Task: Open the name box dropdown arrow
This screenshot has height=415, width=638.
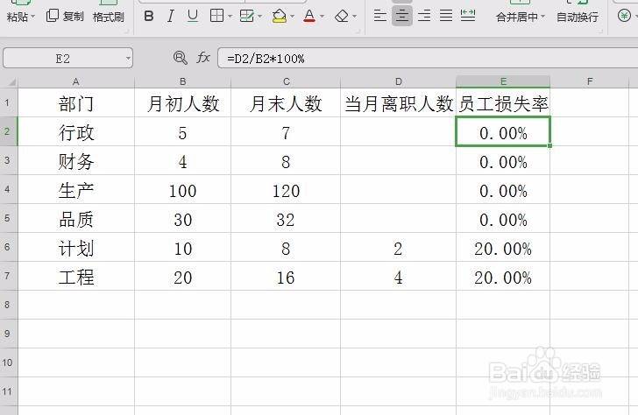Action: 128,59
